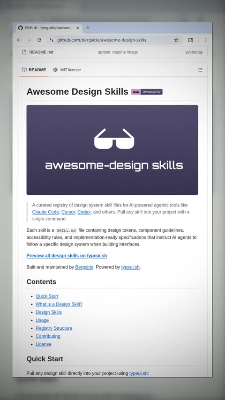Click the 'Contents' heading
This screenshot has width=225, height=400.
[41, 281]
